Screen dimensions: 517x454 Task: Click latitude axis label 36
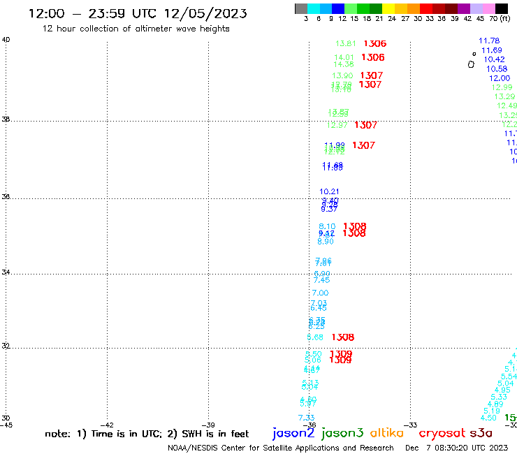6,197
